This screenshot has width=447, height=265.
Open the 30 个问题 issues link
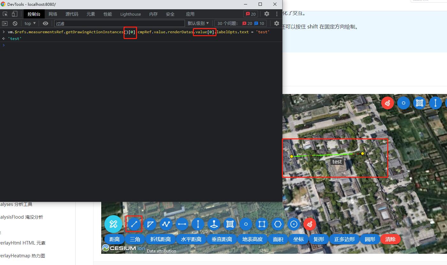coord(241,23)
